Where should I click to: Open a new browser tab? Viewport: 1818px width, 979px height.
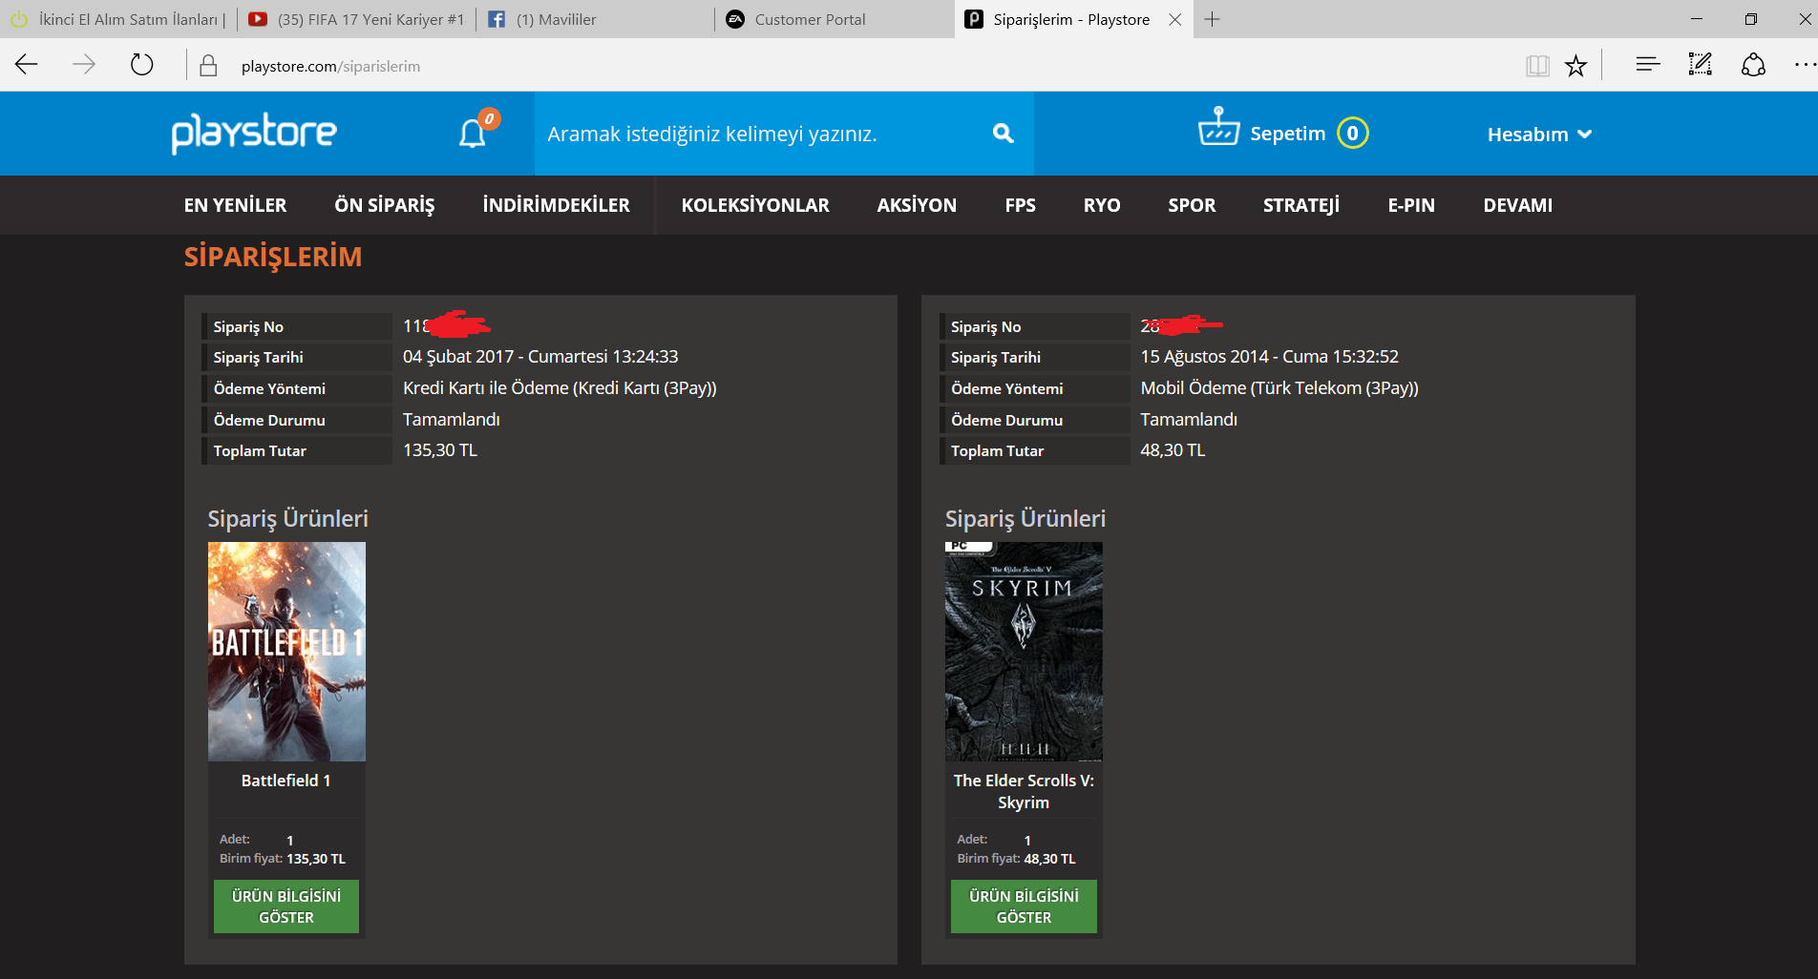(x=1212, y=19)
